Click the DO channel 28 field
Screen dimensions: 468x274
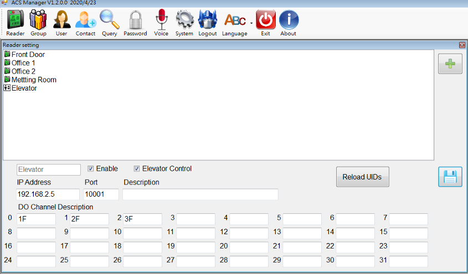pyautogui.click(x=249, y=261)
